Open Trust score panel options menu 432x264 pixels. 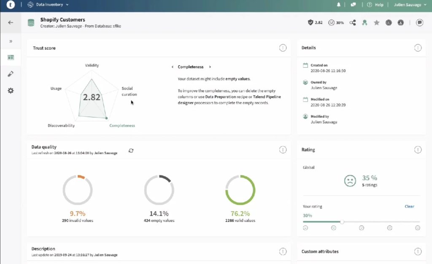coord(283,48)
